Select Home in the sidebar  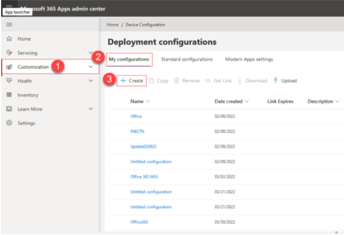pos(24,39)
